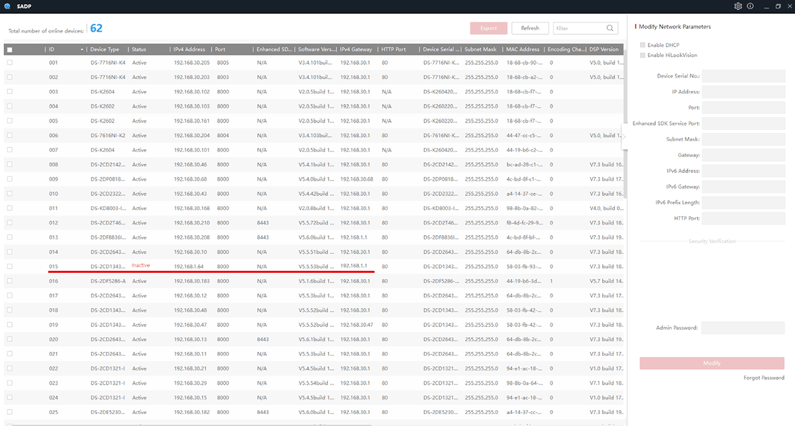Click the Port input field
The width and height of the screenshot is (795, 426).
[x=743, y=107]
